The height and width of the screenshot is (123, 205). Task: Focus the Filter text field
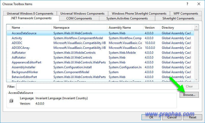coord(96,87)
